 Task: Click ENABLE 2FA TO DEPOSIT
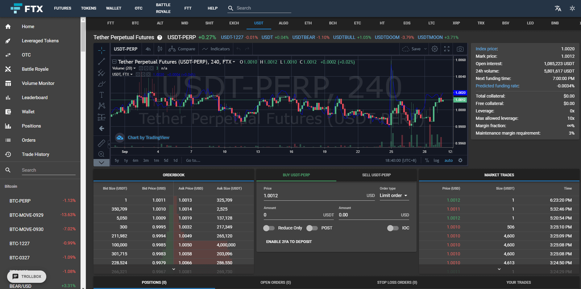(x=289, y=242)
